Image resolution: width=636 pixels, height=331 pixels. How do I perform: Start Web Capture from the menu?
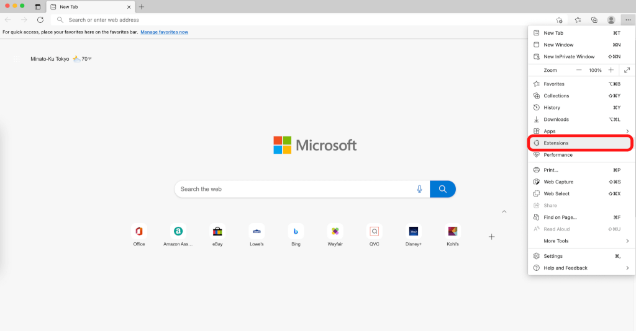[581, 182]
